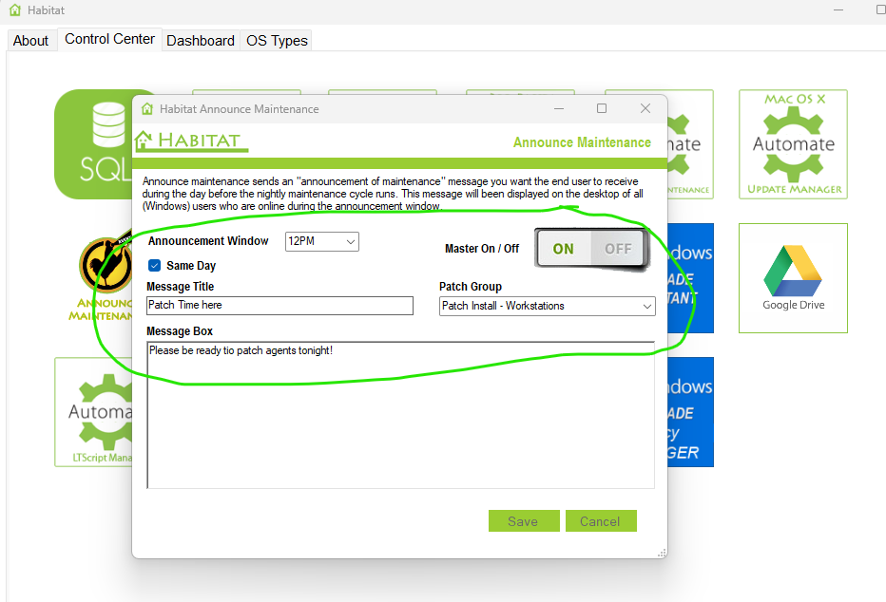Save the maintenance announcement

pyautogui.click(x=524, y=520)
